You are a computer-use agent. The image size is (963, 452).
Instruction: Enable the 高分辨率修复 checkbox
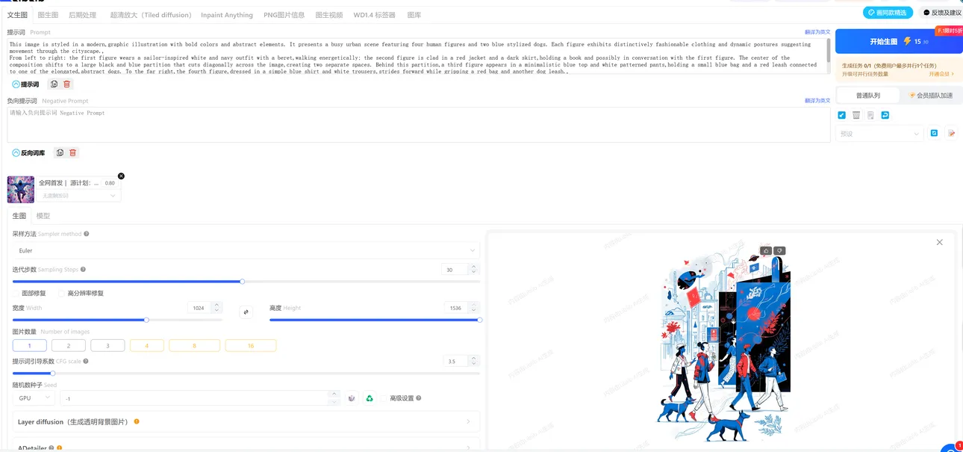click(62, 294)
